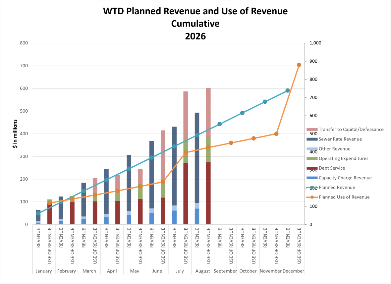
Task: Select legend text 'Transfer to Capital/Defeasance'
Action: [351, 130]
